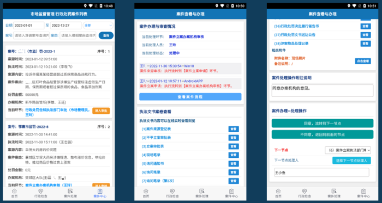
Task: Click the 当前环节 link 行政处罚告知执法部门审批
Action: 58,112
